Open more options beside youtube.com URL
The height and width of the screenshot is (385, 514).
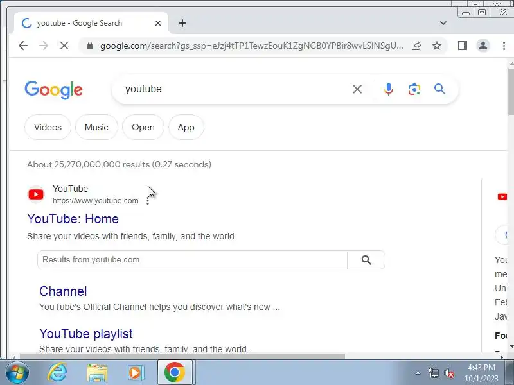148,201
